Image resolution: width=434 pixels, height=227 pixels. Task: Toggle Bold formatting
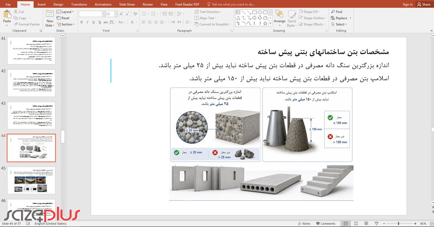pos(82,22)
